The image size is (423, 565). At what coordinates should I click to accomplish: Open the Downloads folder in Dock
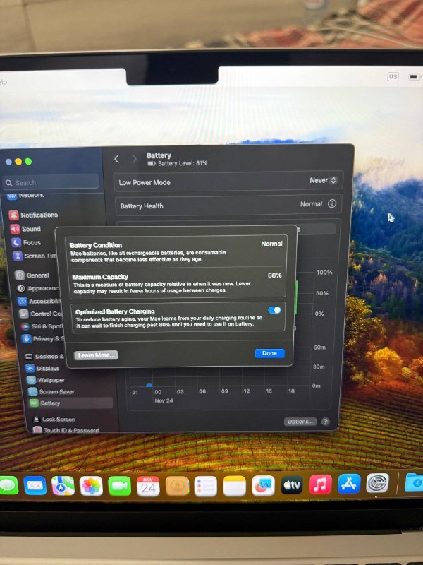(x=415, y=482)
